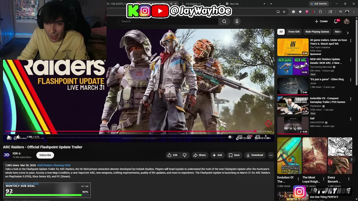Enter fullscreen mode in the player
The image size is (358, 201).
tap(267, 137)
